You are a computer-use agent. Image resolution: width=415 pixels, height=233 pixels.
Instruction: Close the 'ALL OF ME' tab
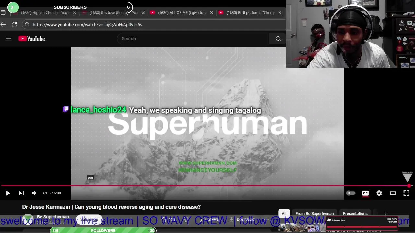(x=211, y=13)
